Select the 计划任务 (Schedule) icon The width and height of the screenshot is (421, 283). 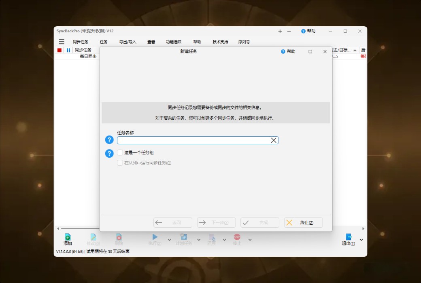tap(183, 237)
